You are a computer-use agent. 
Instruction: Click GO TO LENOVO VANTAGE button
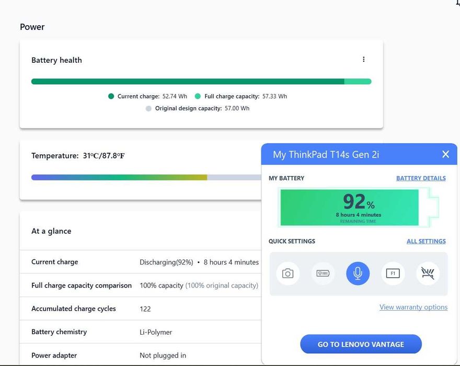point(361,344)
